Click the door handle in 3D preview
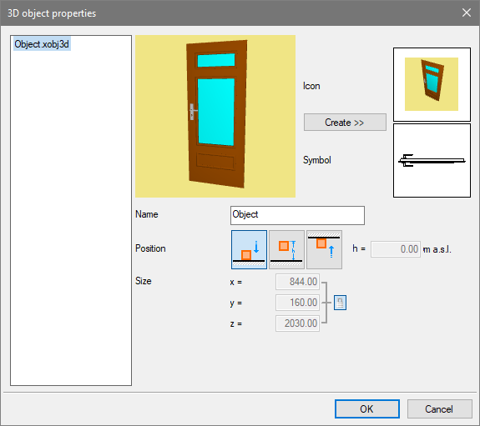 pos(193,112)
